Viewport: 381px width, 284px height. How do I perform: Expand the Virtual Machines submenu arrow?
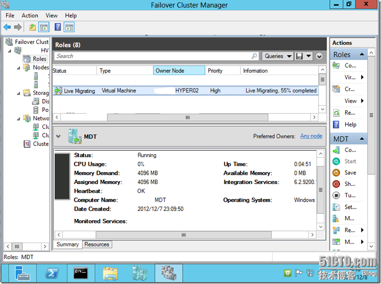[362, 77]
